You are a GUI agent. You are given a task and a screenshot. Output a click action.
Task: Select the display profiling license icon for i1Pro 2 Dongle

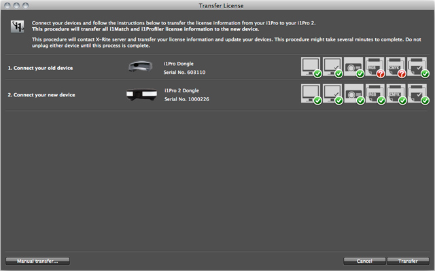(311, 94)
